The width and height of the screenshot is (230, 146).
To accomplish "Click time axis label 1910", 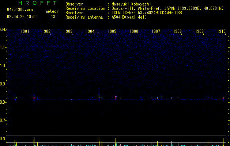I will [221, 31].
